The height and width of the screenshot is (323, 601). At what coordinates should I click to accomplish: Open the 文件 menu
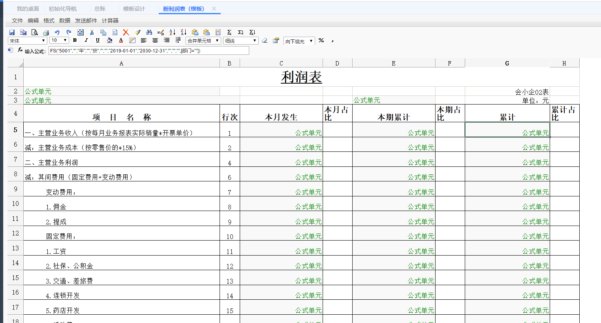point(17,21)
